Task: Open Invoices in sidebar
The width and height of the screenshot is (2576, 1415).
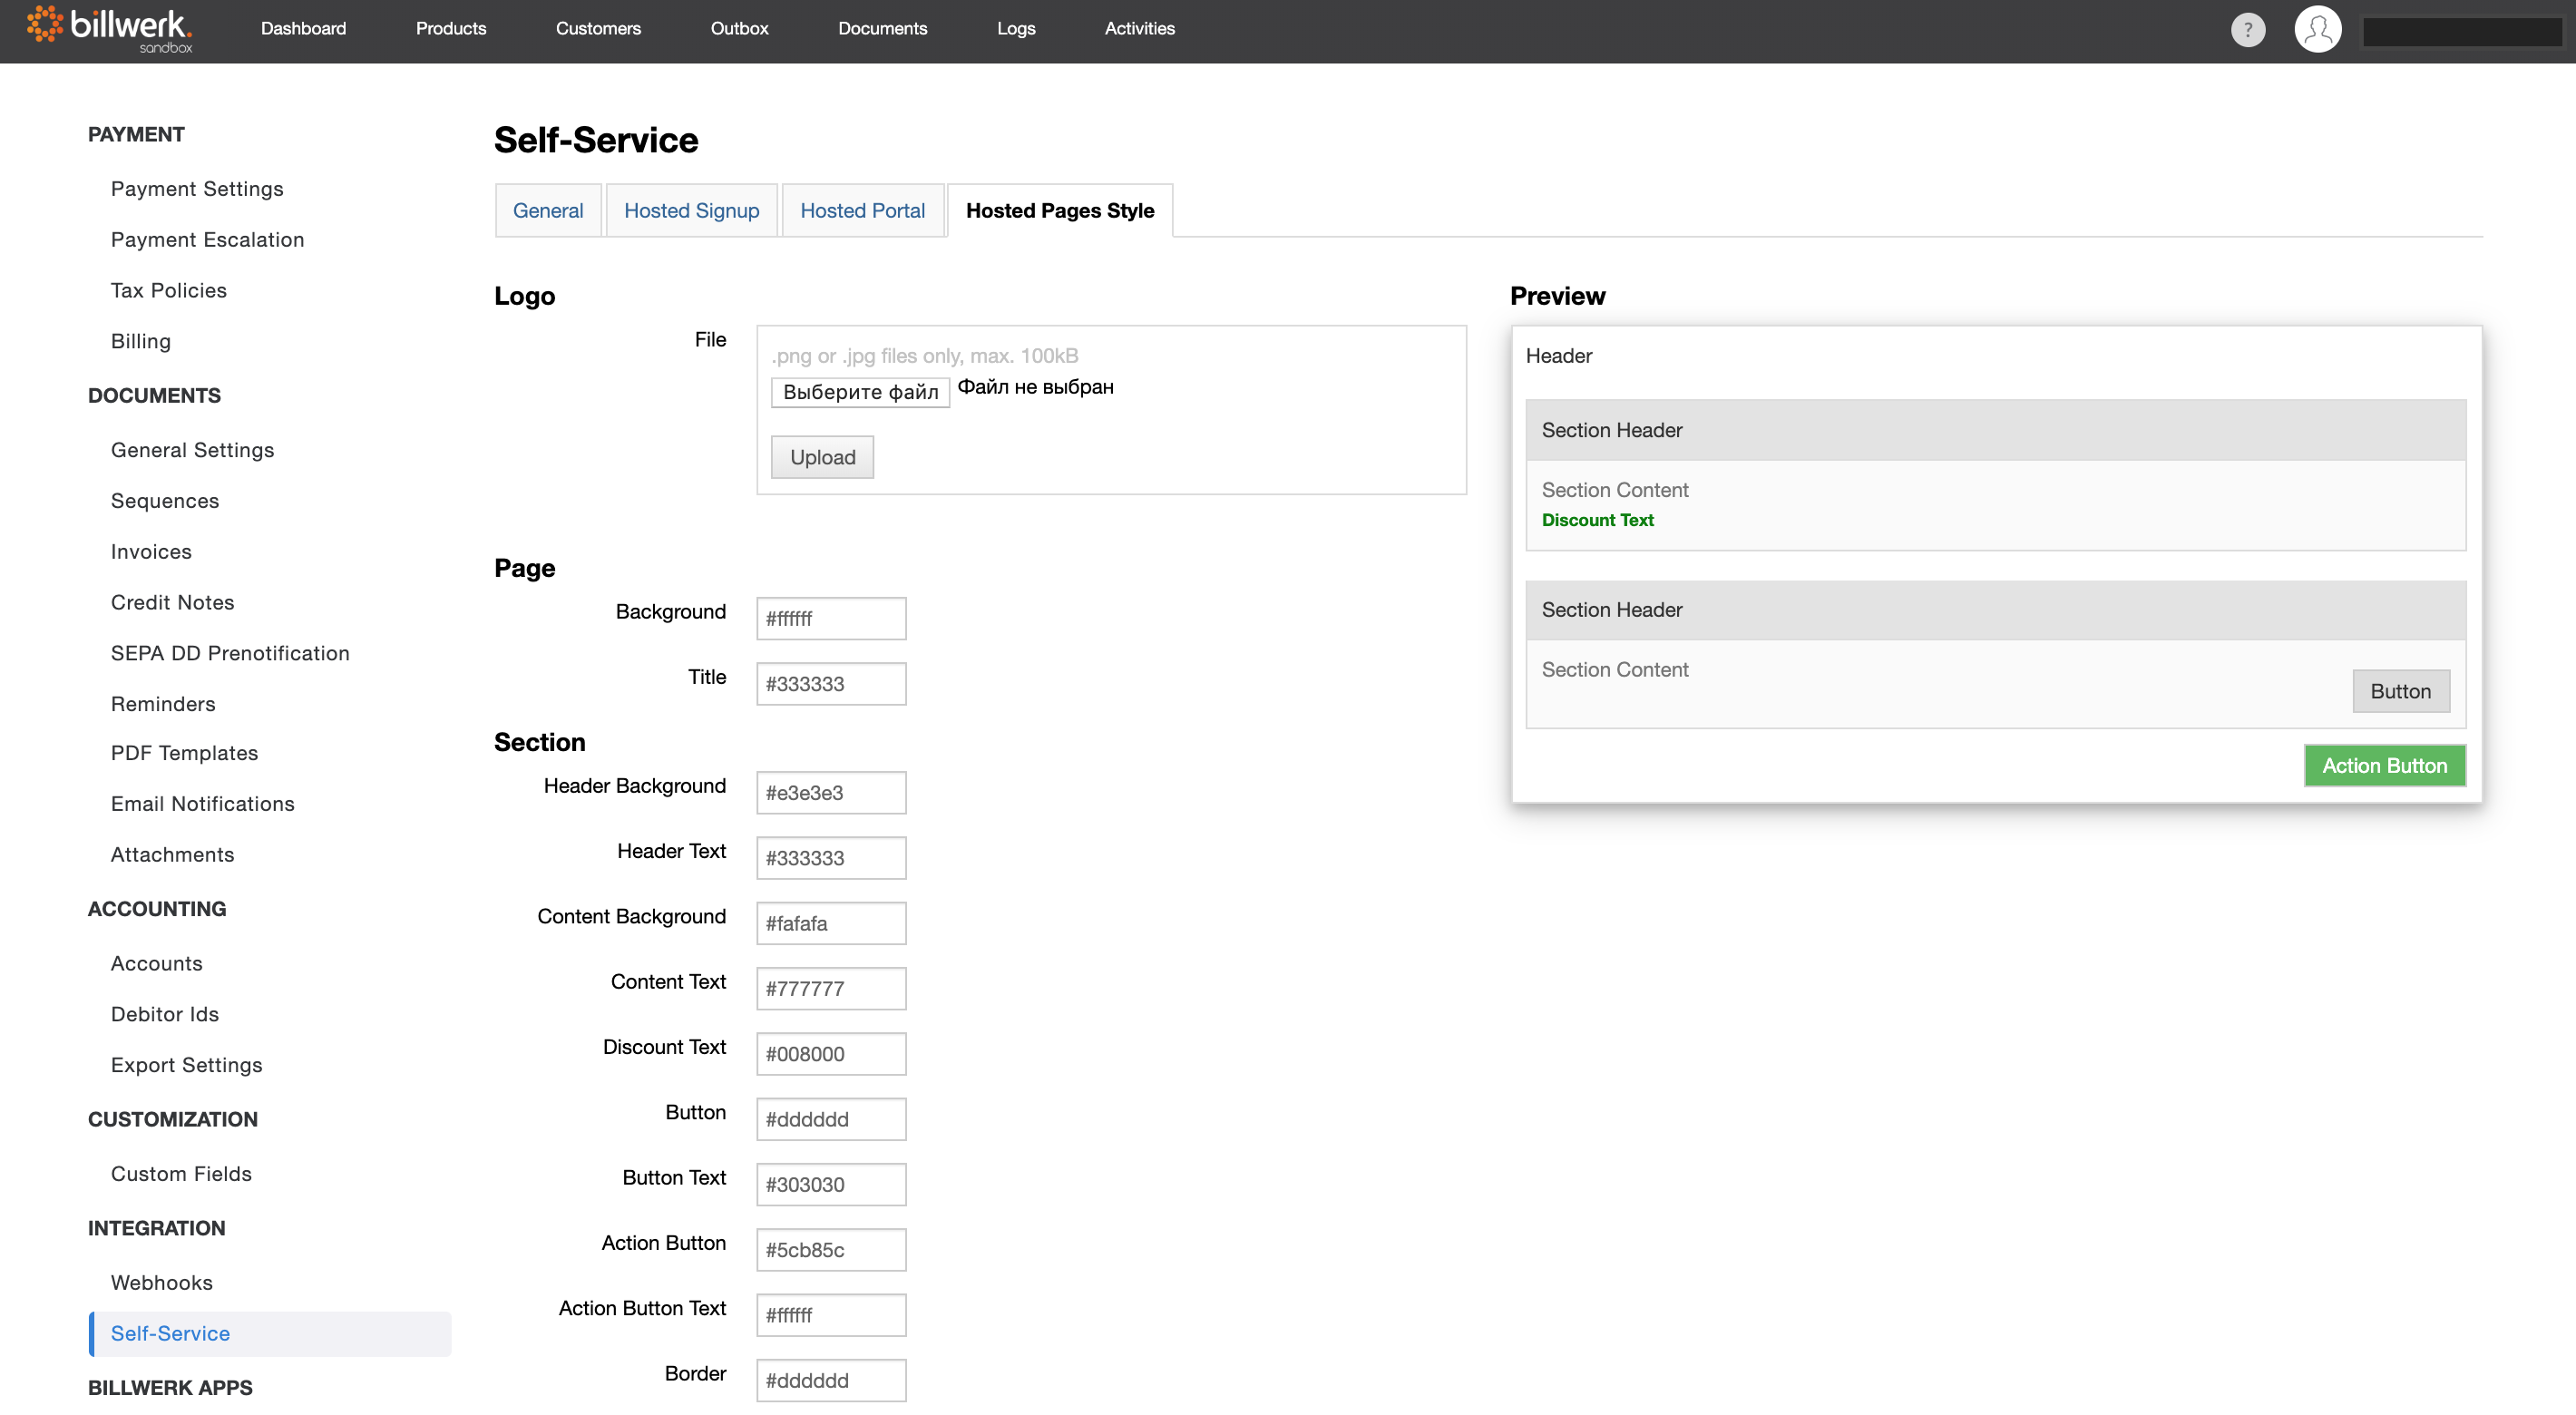Action: pyautogui.click(x=151, y=552)
